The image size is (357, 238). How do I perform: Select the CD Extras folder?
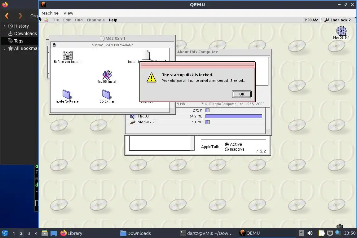(x=106, y=94)
